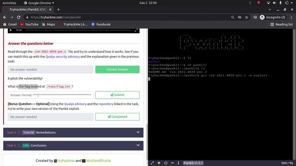Screen dimensions: 296x166
Task: Open Gmail bookmark
Action: [10, 24]
